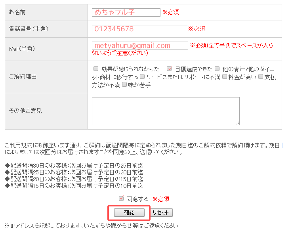Click the ご解約理由 row label
Viewport: 290px width, 231px height.
pyautogui.click(x=23, y=76)
